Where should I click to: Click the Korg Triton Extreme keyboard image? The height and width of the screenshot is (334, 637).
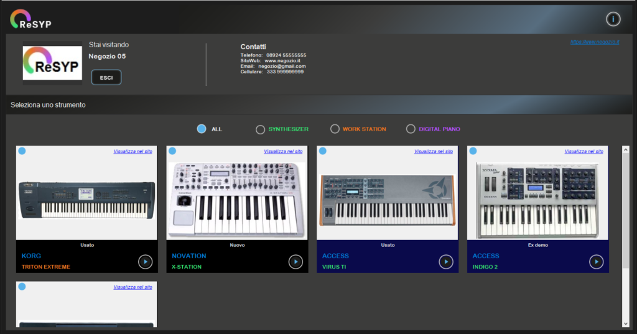tap(86, 200)
